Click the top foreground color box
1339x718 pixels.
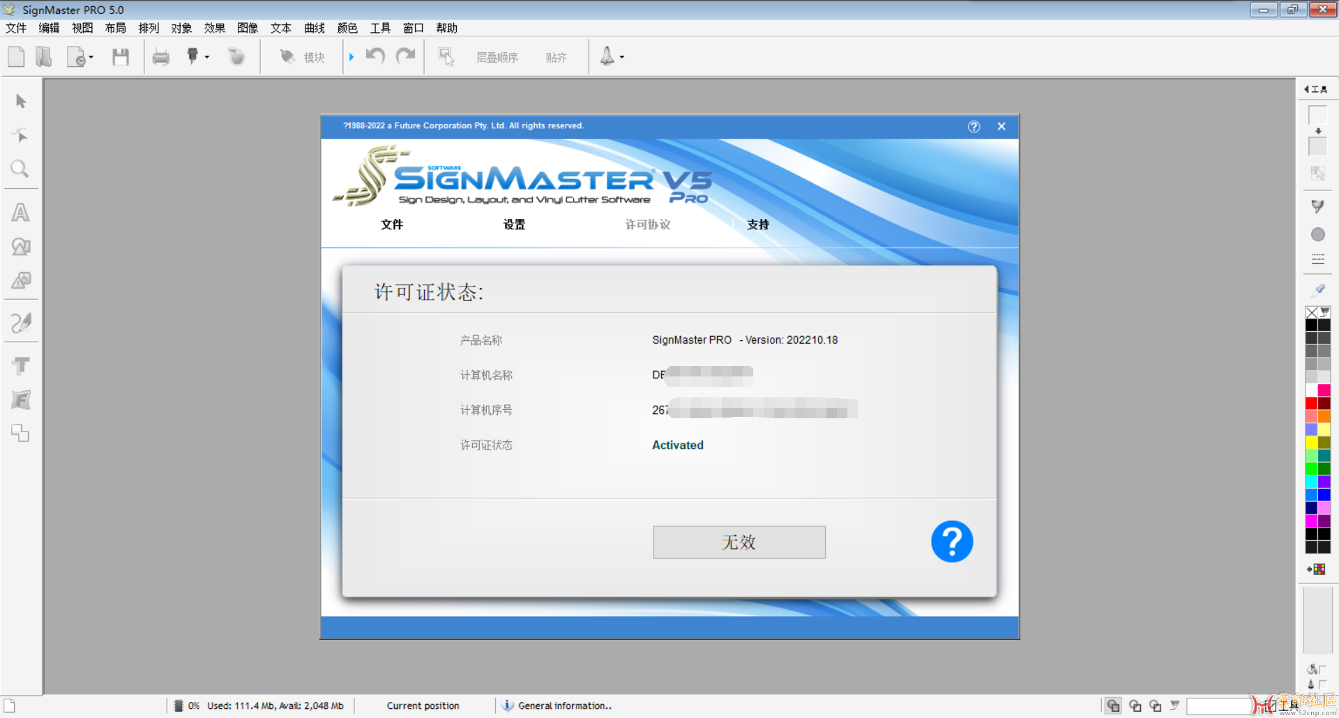click(x=1317, y=115)
